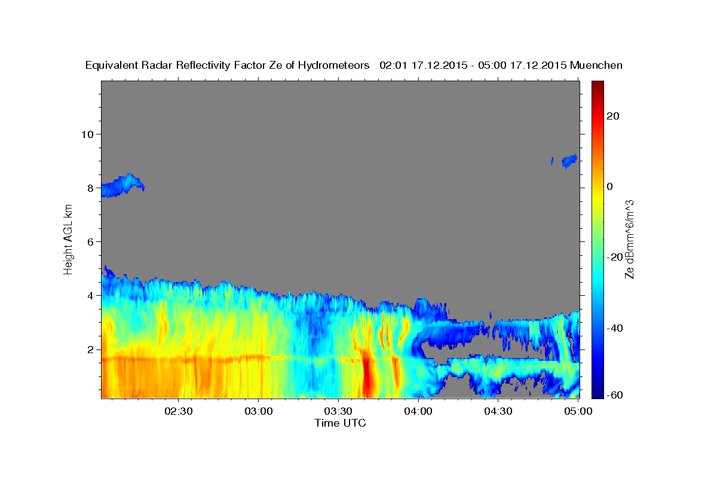Click the 'Height AGL km' axis label
717x478 pixels.
(x=68, y=240)
